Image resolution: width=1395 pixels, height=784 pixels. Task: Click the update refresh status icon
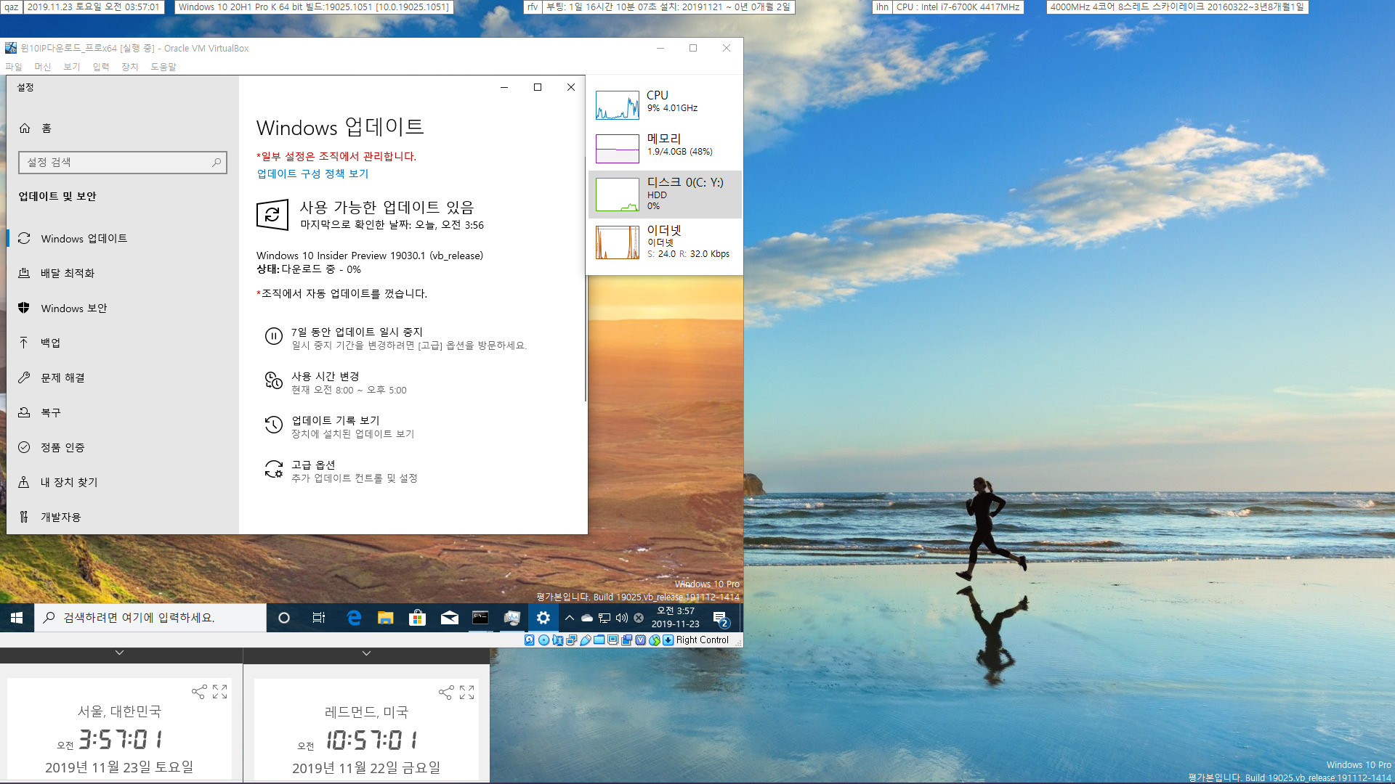[x=272, y=215]
